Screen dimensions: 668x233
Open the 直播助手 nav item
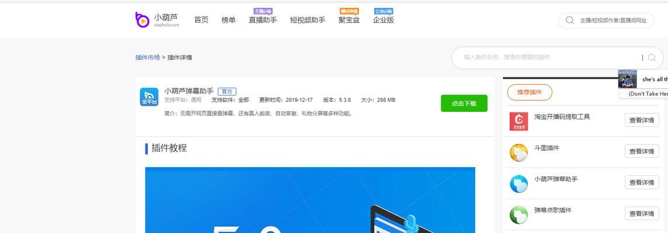tap(263, 20)
